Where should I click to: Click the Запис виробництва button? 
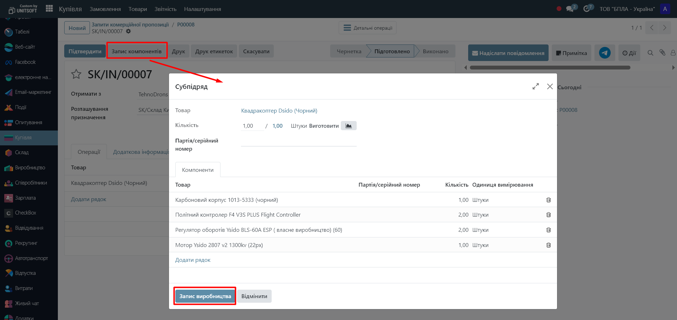click(205, 296)
